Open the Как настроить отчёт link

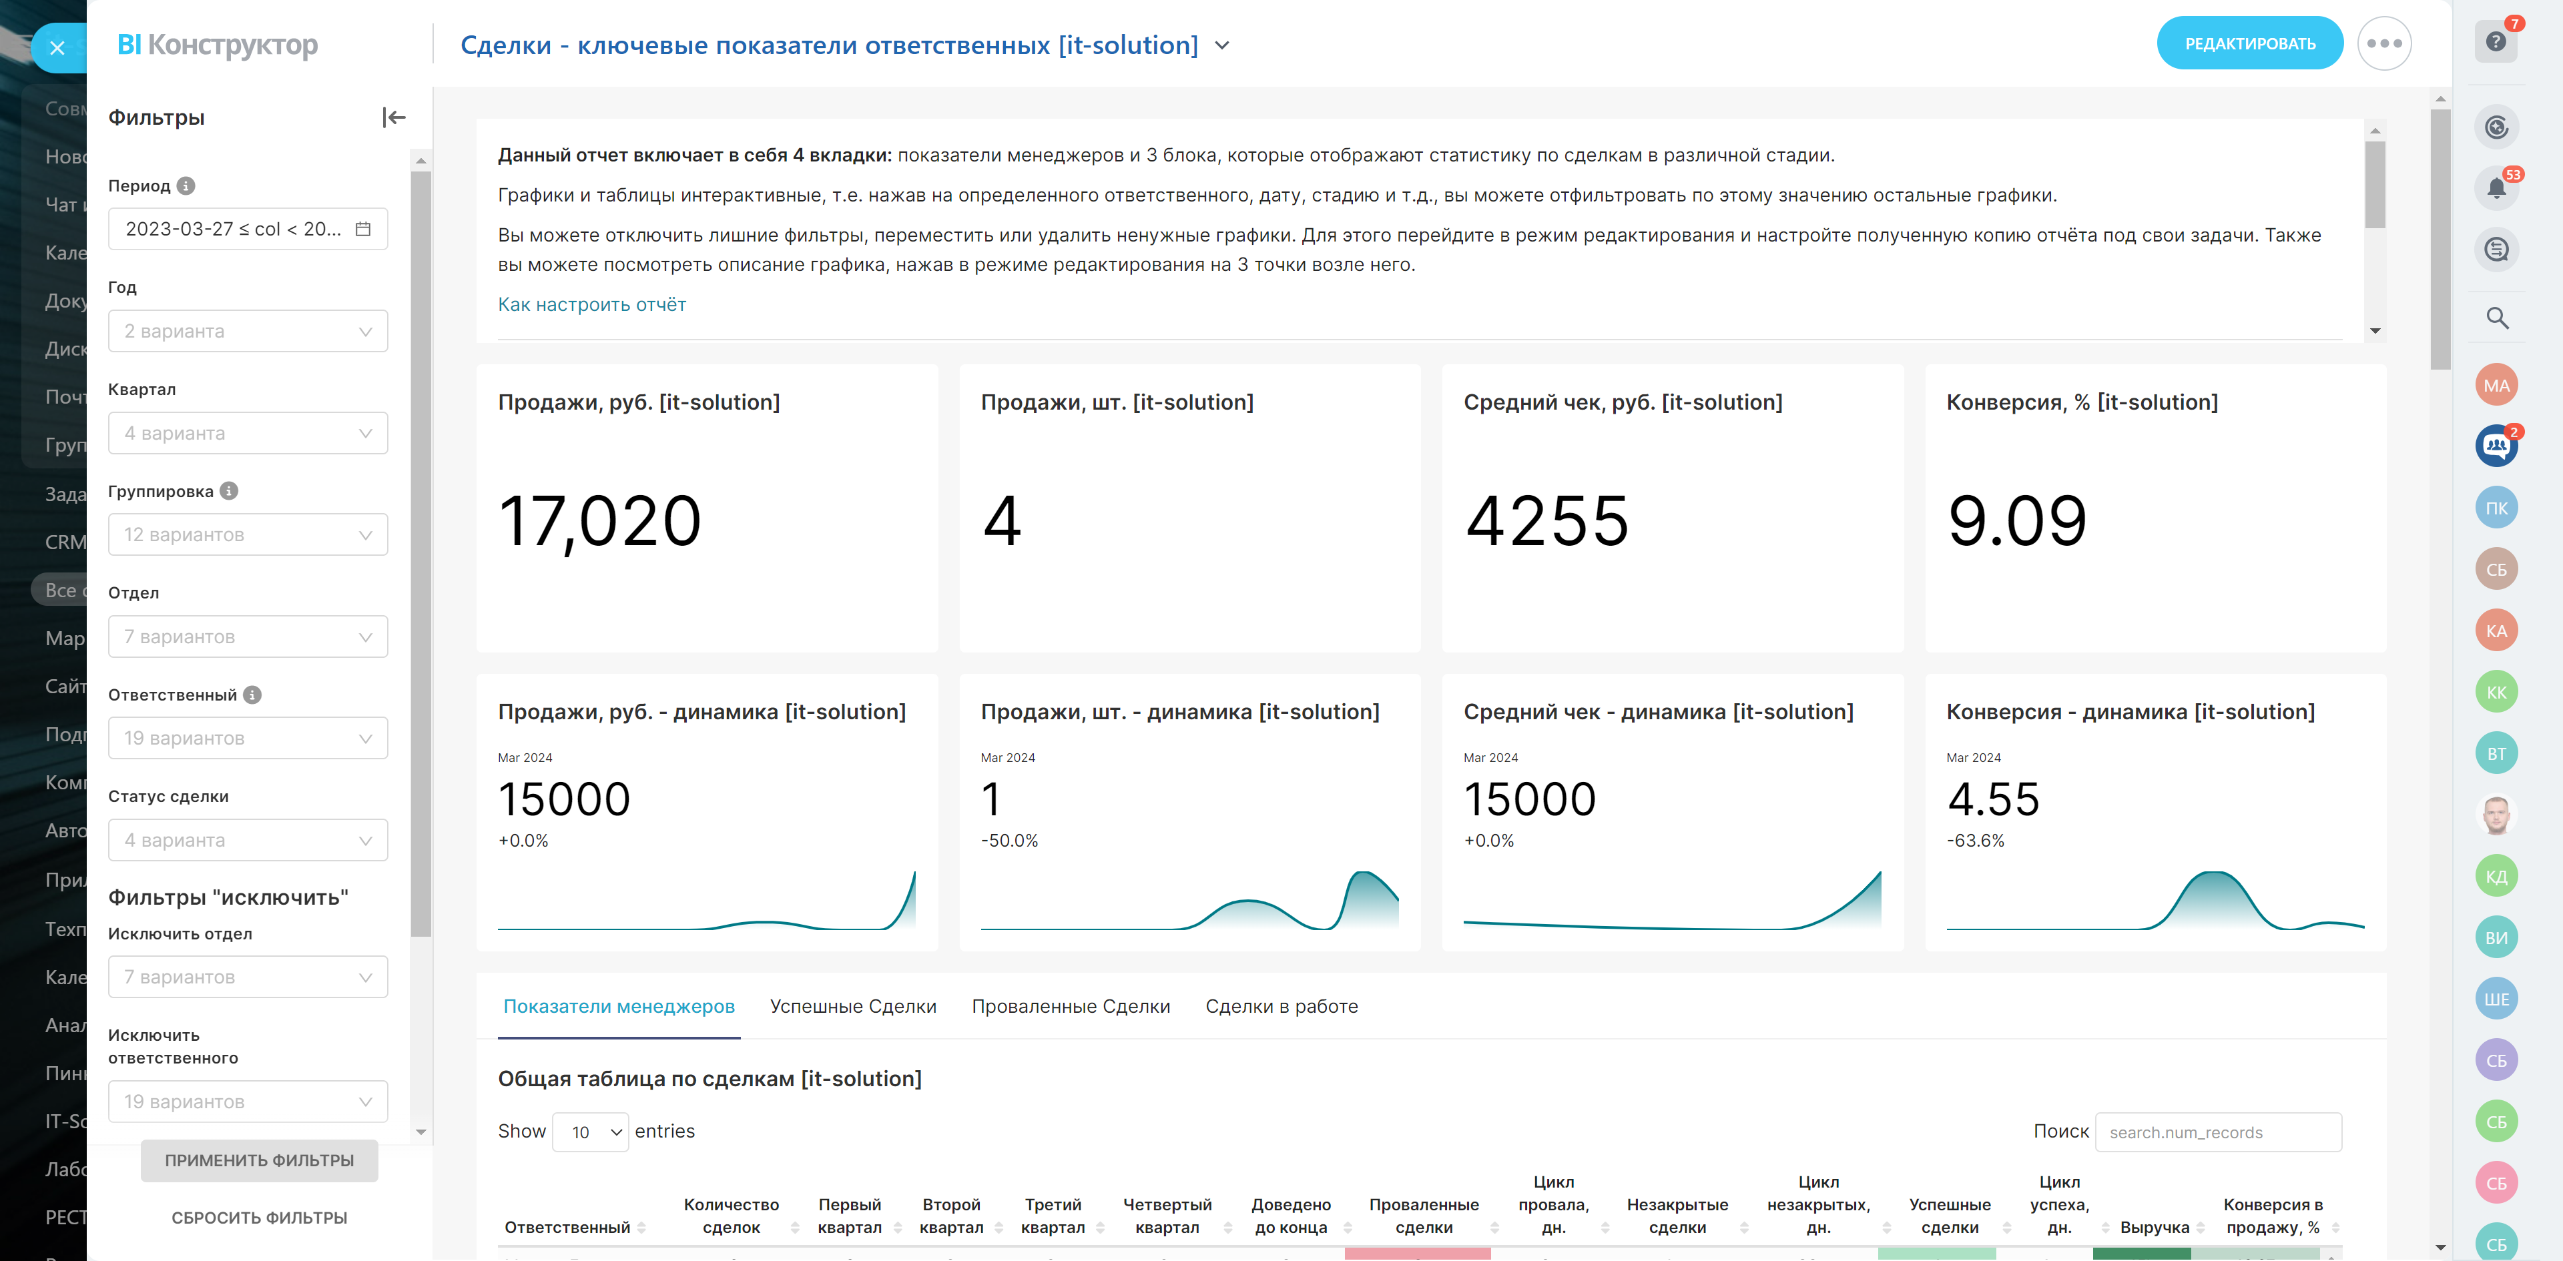(x=591, y=304)
